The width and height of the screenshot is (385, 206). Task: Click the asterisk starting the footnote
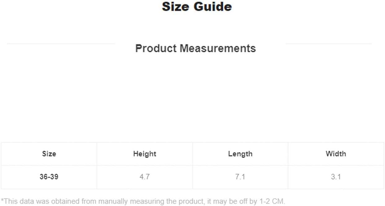coord(2,201)
